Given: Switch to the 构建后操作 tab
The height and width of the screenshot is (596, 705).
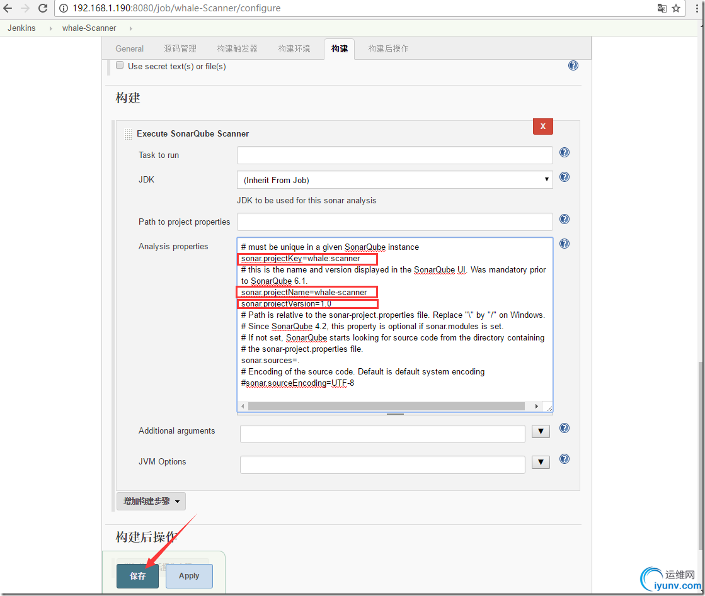Looking at the screenshot, I should pos(389,48).
